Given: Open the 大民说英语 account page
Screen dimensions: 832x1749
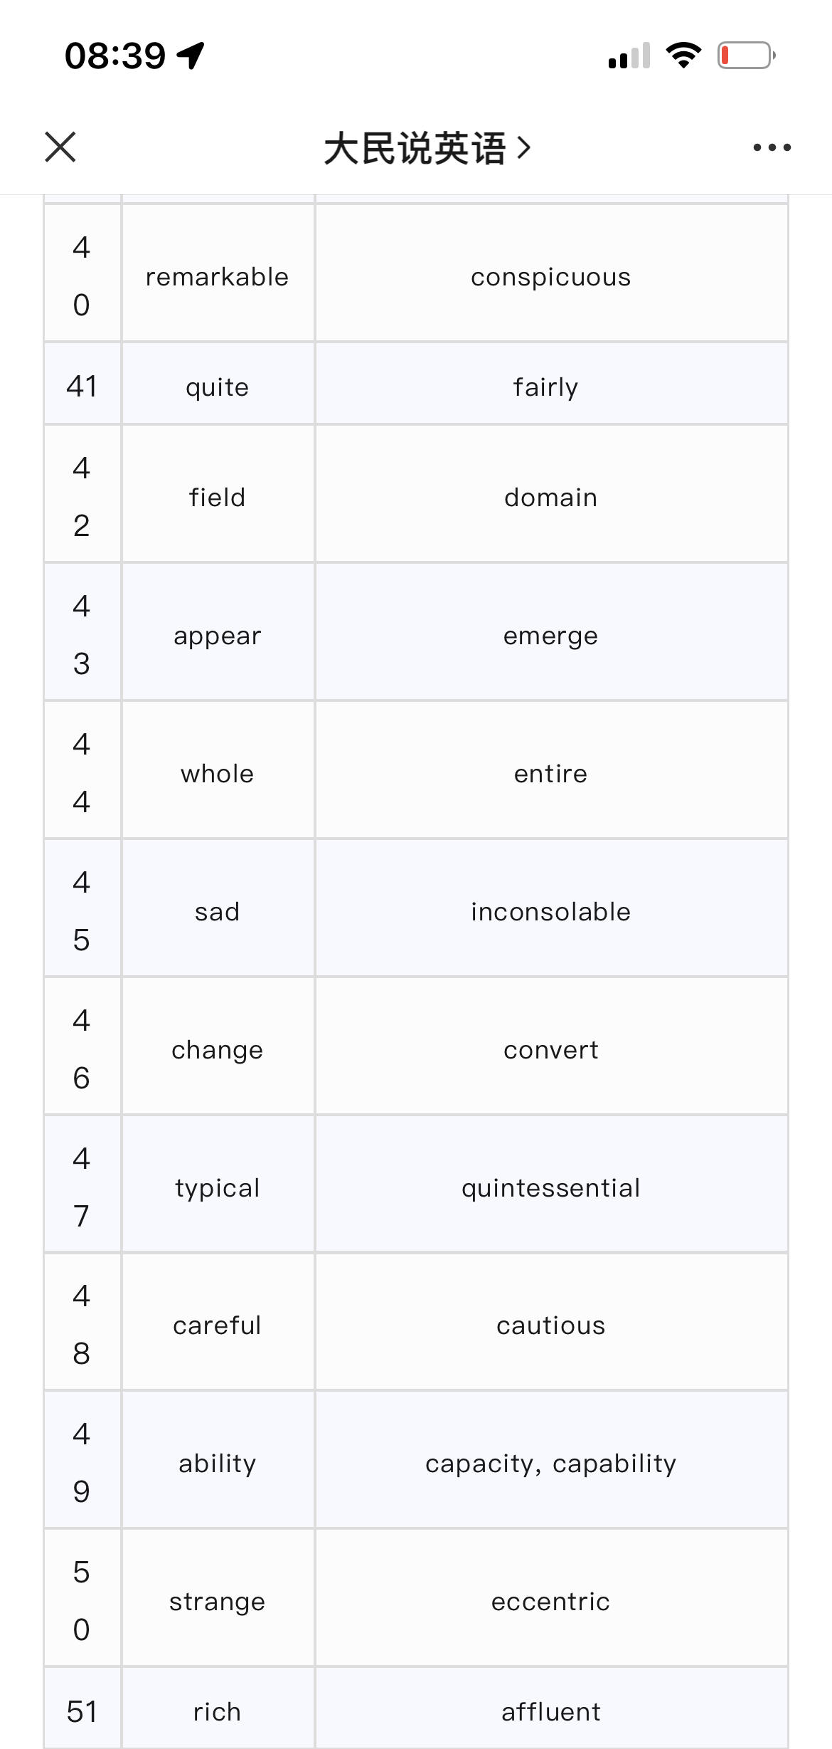Looking at the screenshot, I should point(415,148).
